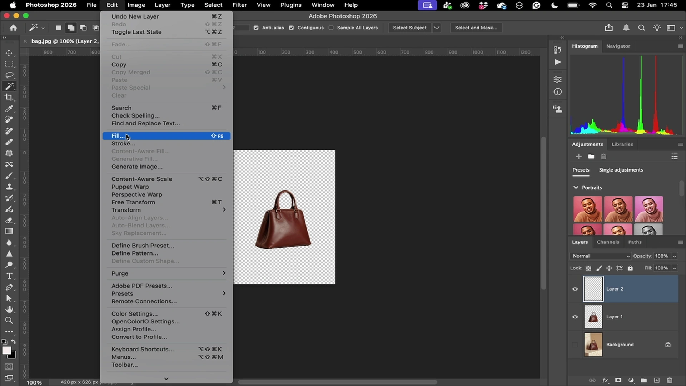Image resolution: width=686 pixels, height=386 pixels.
Task: Click the foreground color swatch
Action: pos(6,350)
